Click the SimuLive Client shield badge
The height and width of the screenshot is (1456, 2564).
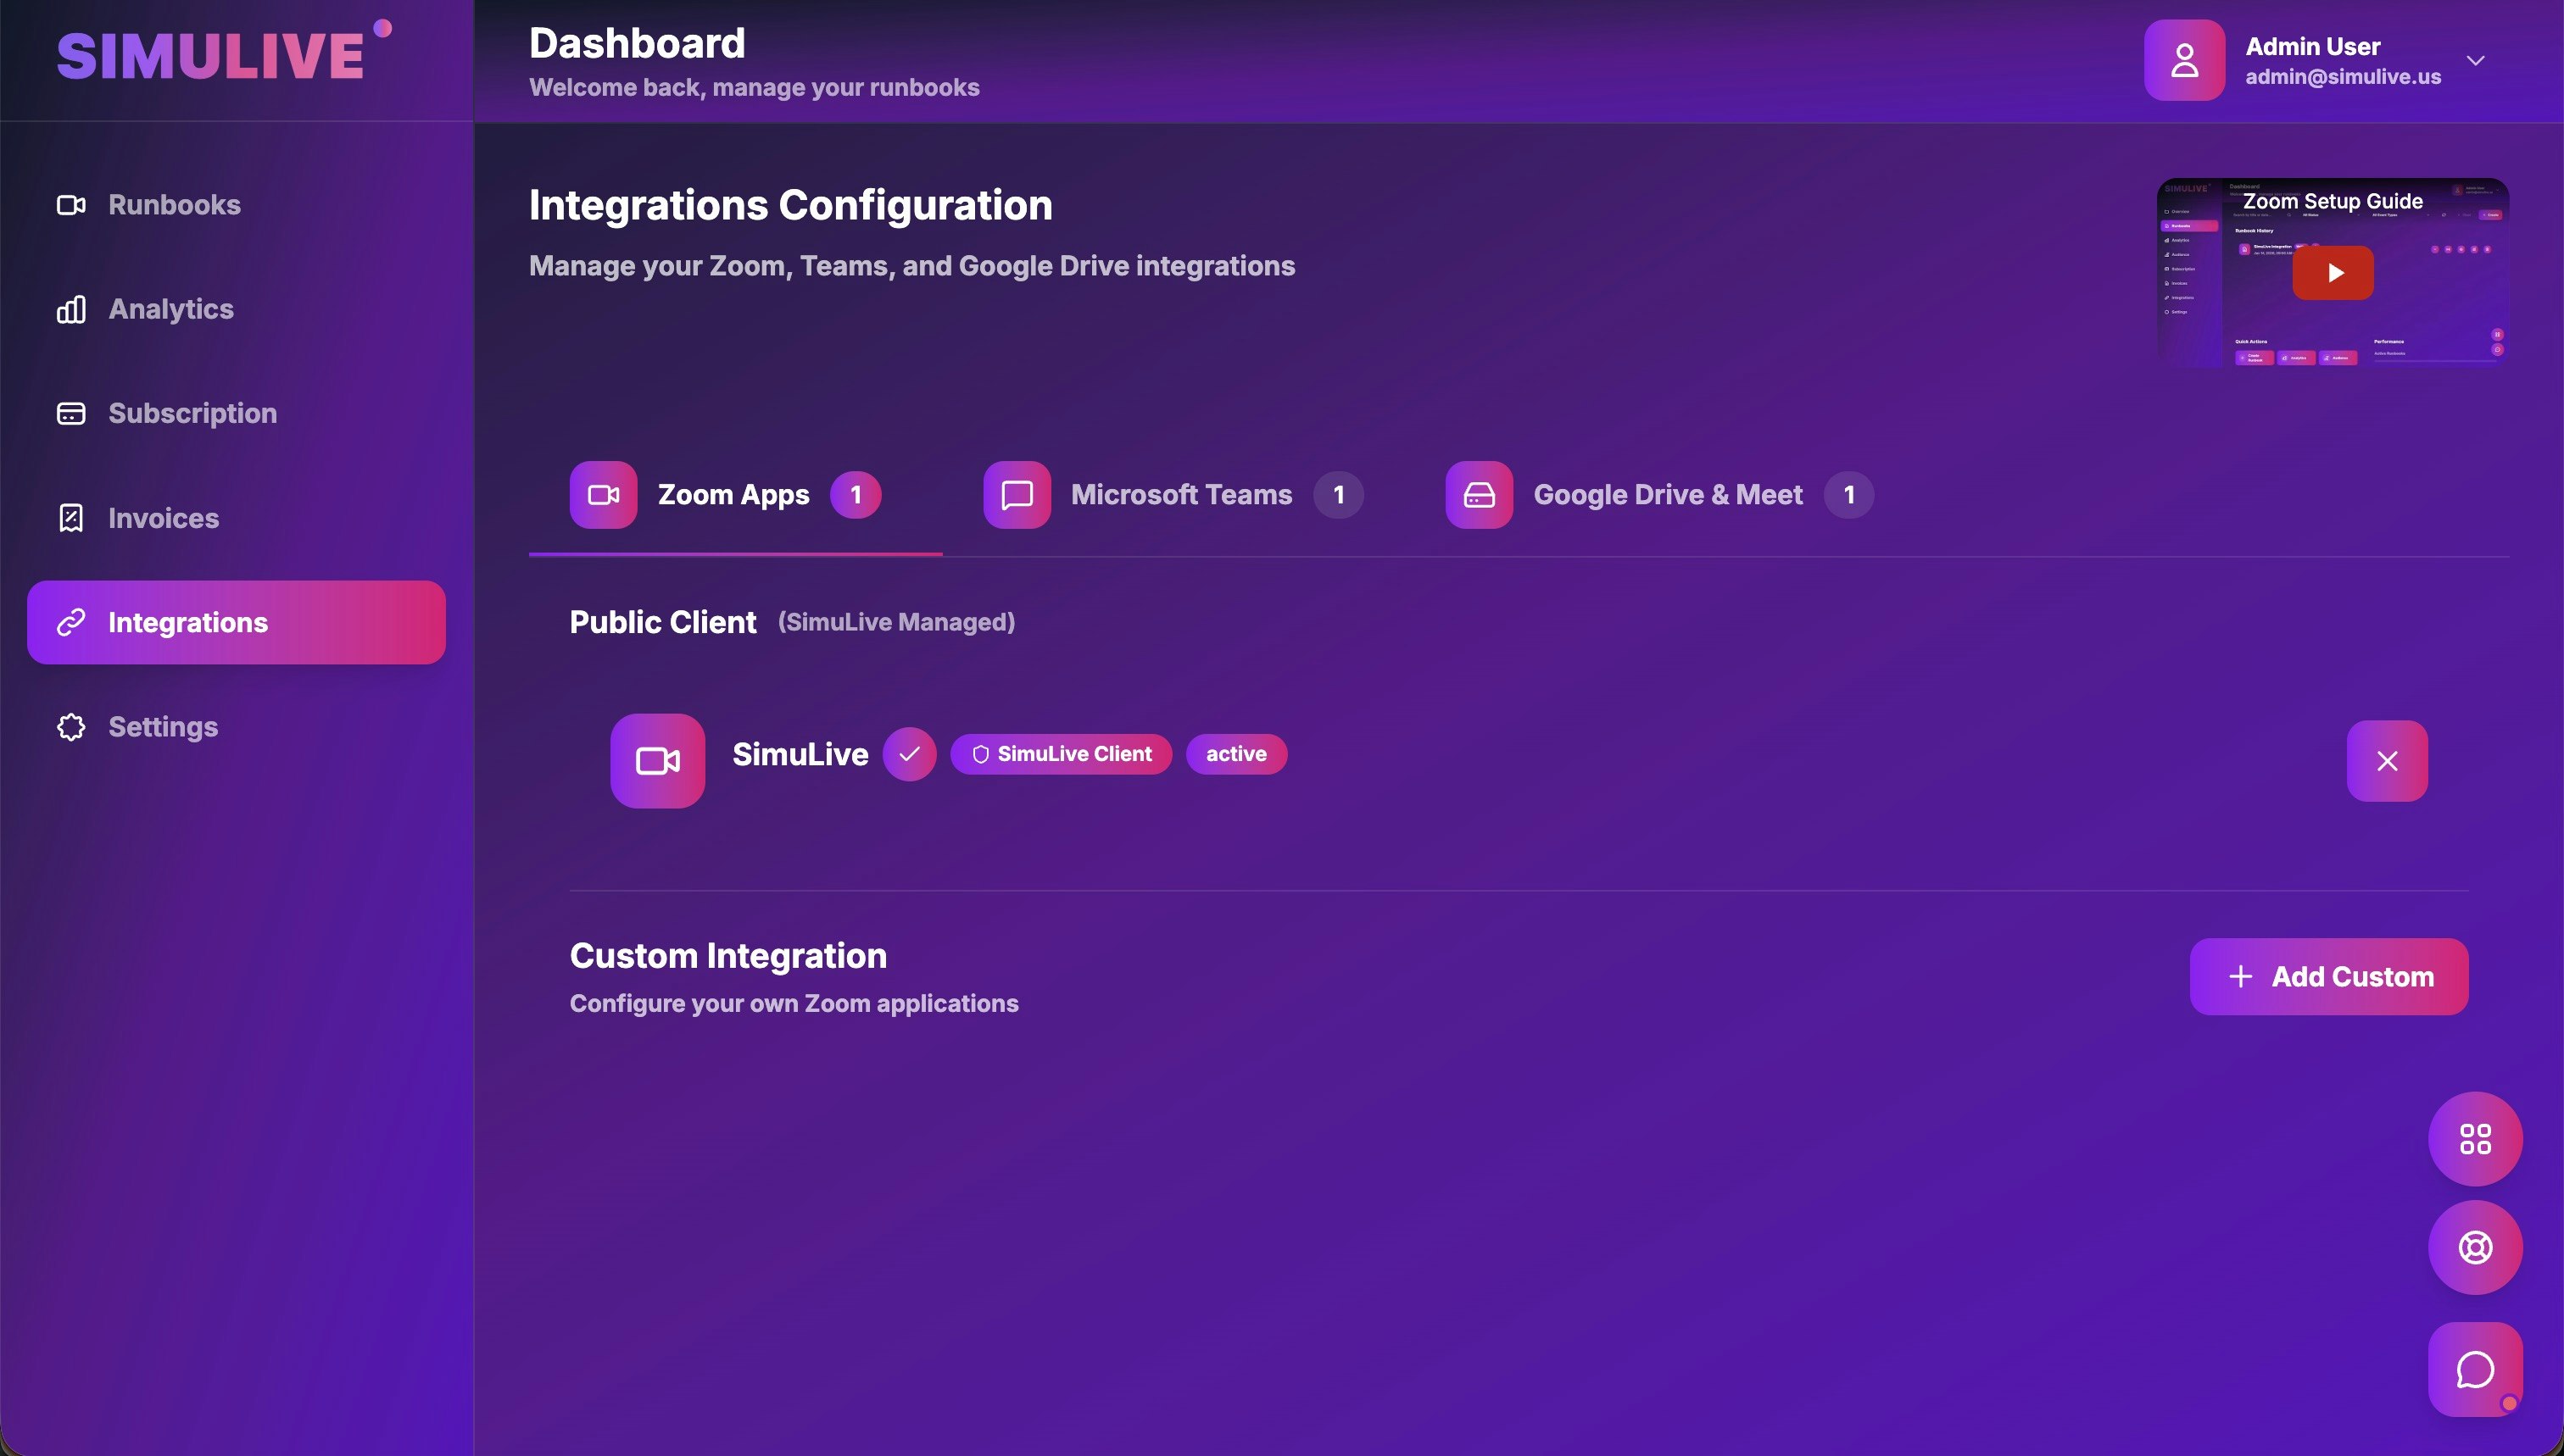[x=1061, y=754]
